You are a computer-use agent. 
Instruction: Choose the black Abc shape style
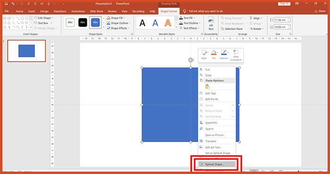[82, 23]
